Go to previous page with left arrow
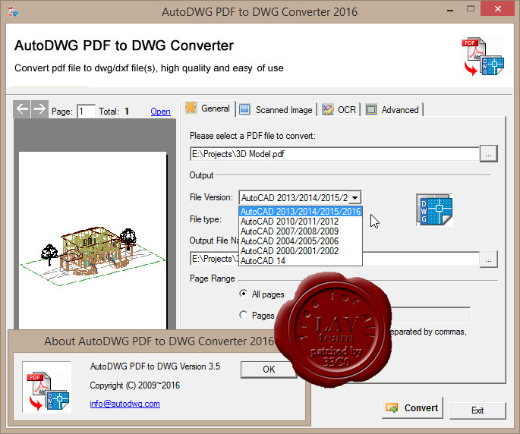Viewport: 520px width, 434px height. coord(22,109)
